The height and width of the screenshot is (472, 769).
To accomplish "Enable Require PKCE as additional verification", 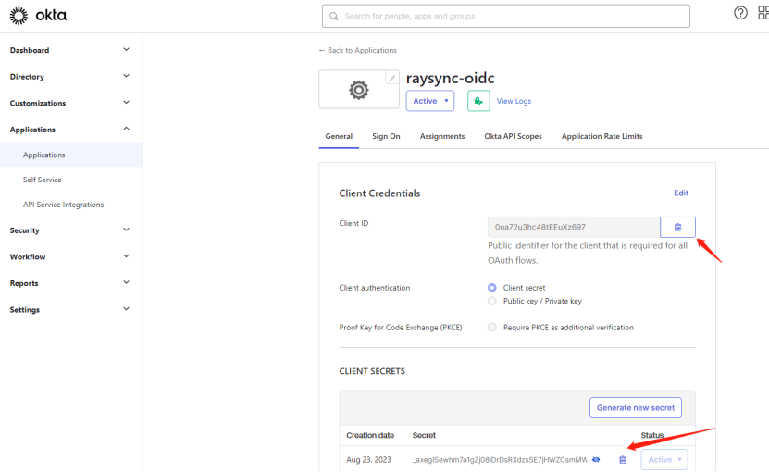I will click(492, 328).
